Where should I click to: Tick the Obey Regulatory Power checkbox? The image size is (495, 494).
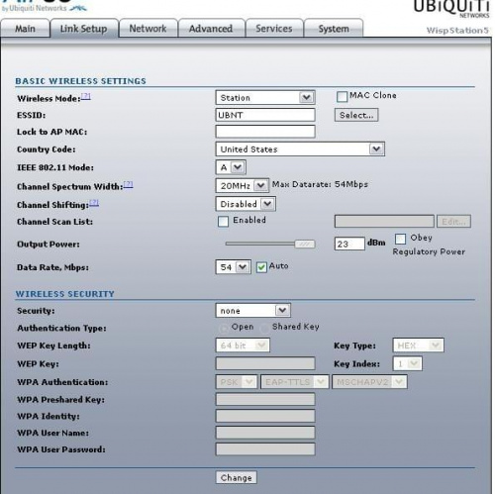click(400, 239)
